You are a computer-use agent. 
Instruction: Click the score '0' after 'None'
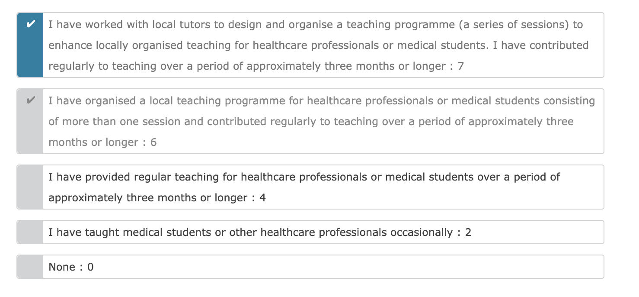[x=90, y=267]
